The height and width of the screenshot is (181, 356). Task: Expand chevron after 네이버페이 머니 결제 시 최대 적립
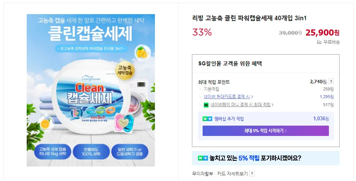(273, 105)
